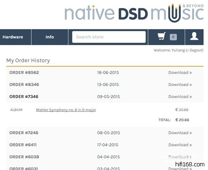Screen dimensions: 208x170
Task: Download order from 17-04-2015
Action: [x=180, y=145]
